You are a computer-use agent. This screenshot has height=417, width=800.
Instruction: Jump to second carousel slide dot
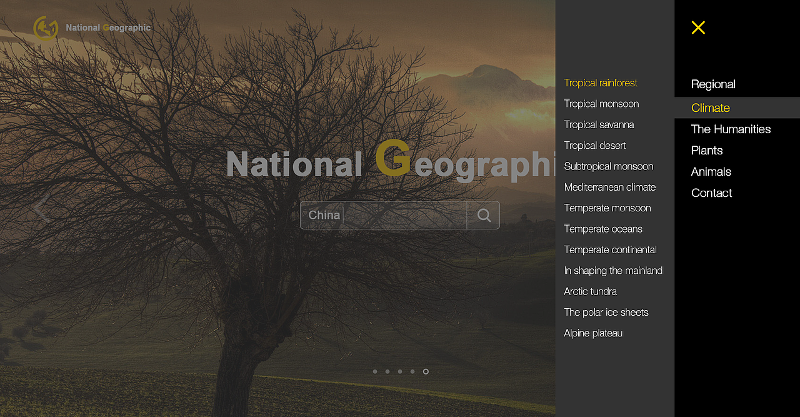[387, 371]
